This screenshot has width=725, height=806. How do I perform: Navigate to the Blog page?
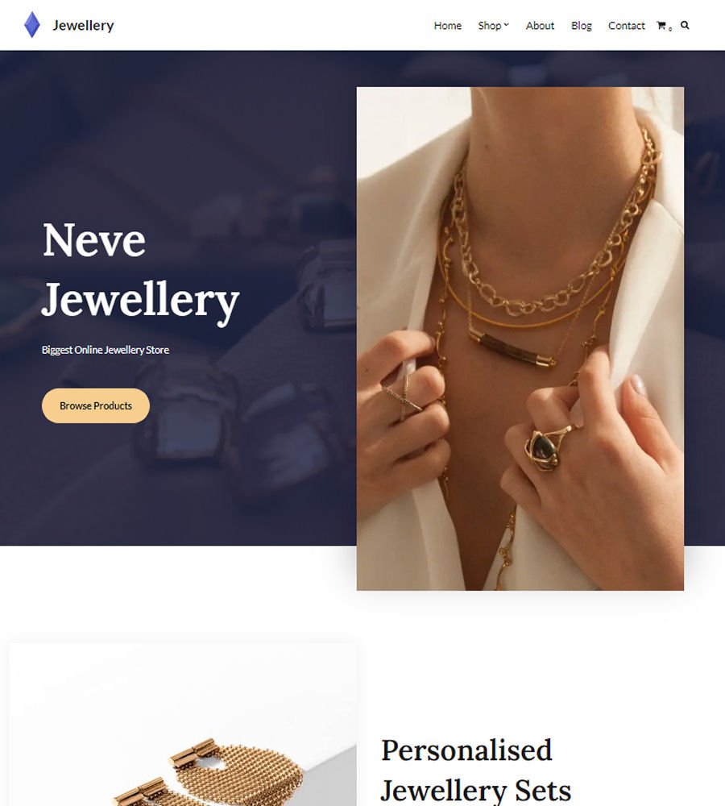(581, 26)
